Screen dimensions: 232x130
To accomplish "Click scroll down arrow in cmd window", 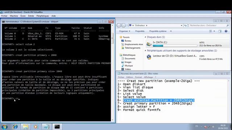I will tap(112, 120).
